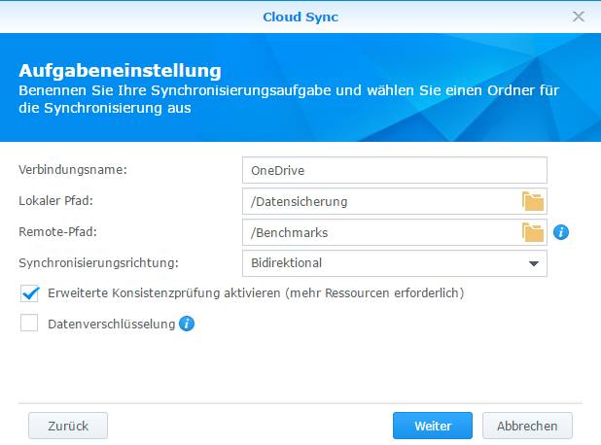Continue with the Weiter button
This screenshot has height=445, width=601.
433,426
